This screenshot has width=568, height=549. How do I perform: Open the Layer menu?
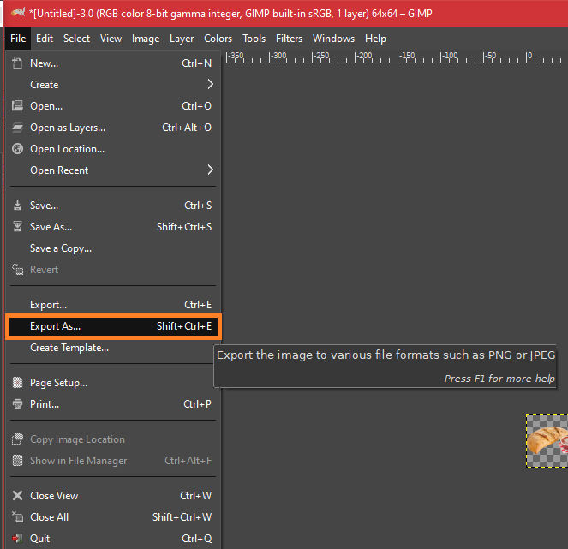(x=182, y=39)
